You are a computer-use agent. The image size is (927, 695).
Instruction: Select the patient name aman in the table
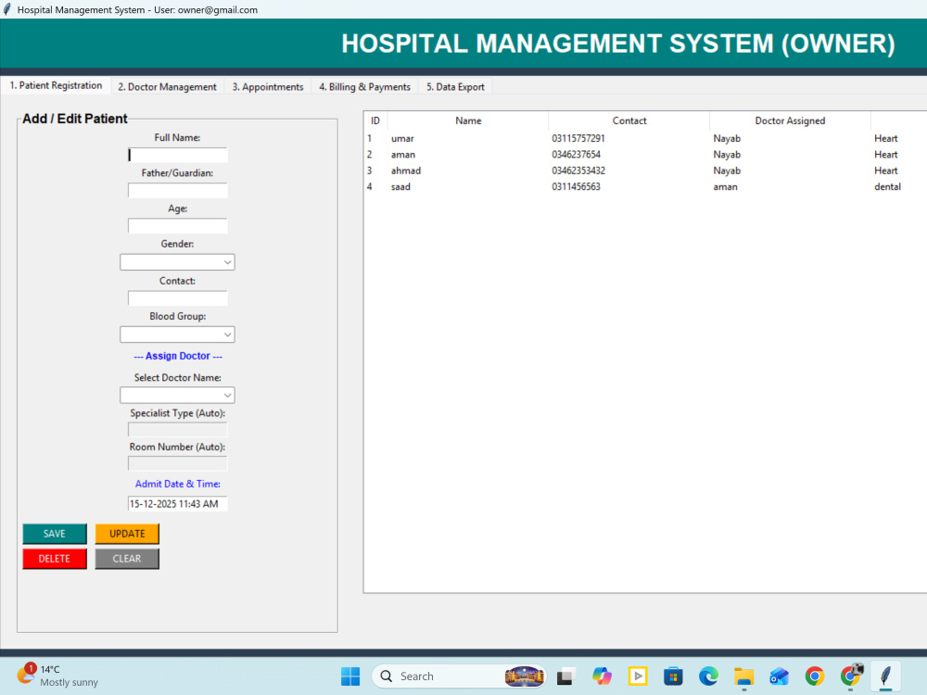point(403,154)
